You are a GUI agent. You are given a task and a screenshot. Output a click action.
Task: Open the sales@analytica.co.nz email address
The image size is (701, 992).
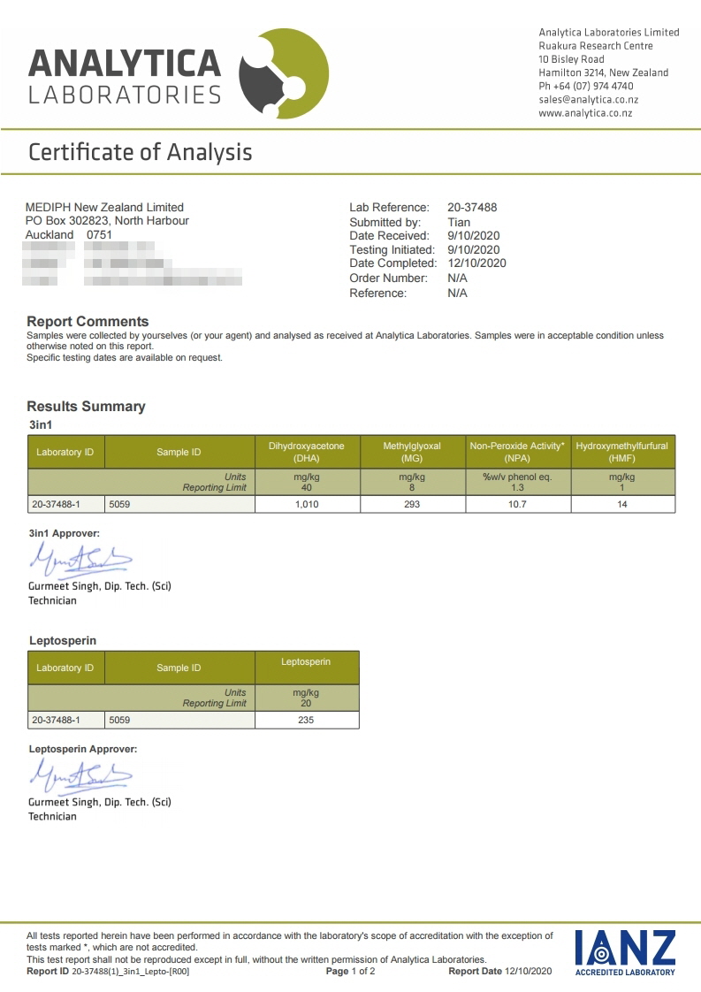tap(589, 99)
